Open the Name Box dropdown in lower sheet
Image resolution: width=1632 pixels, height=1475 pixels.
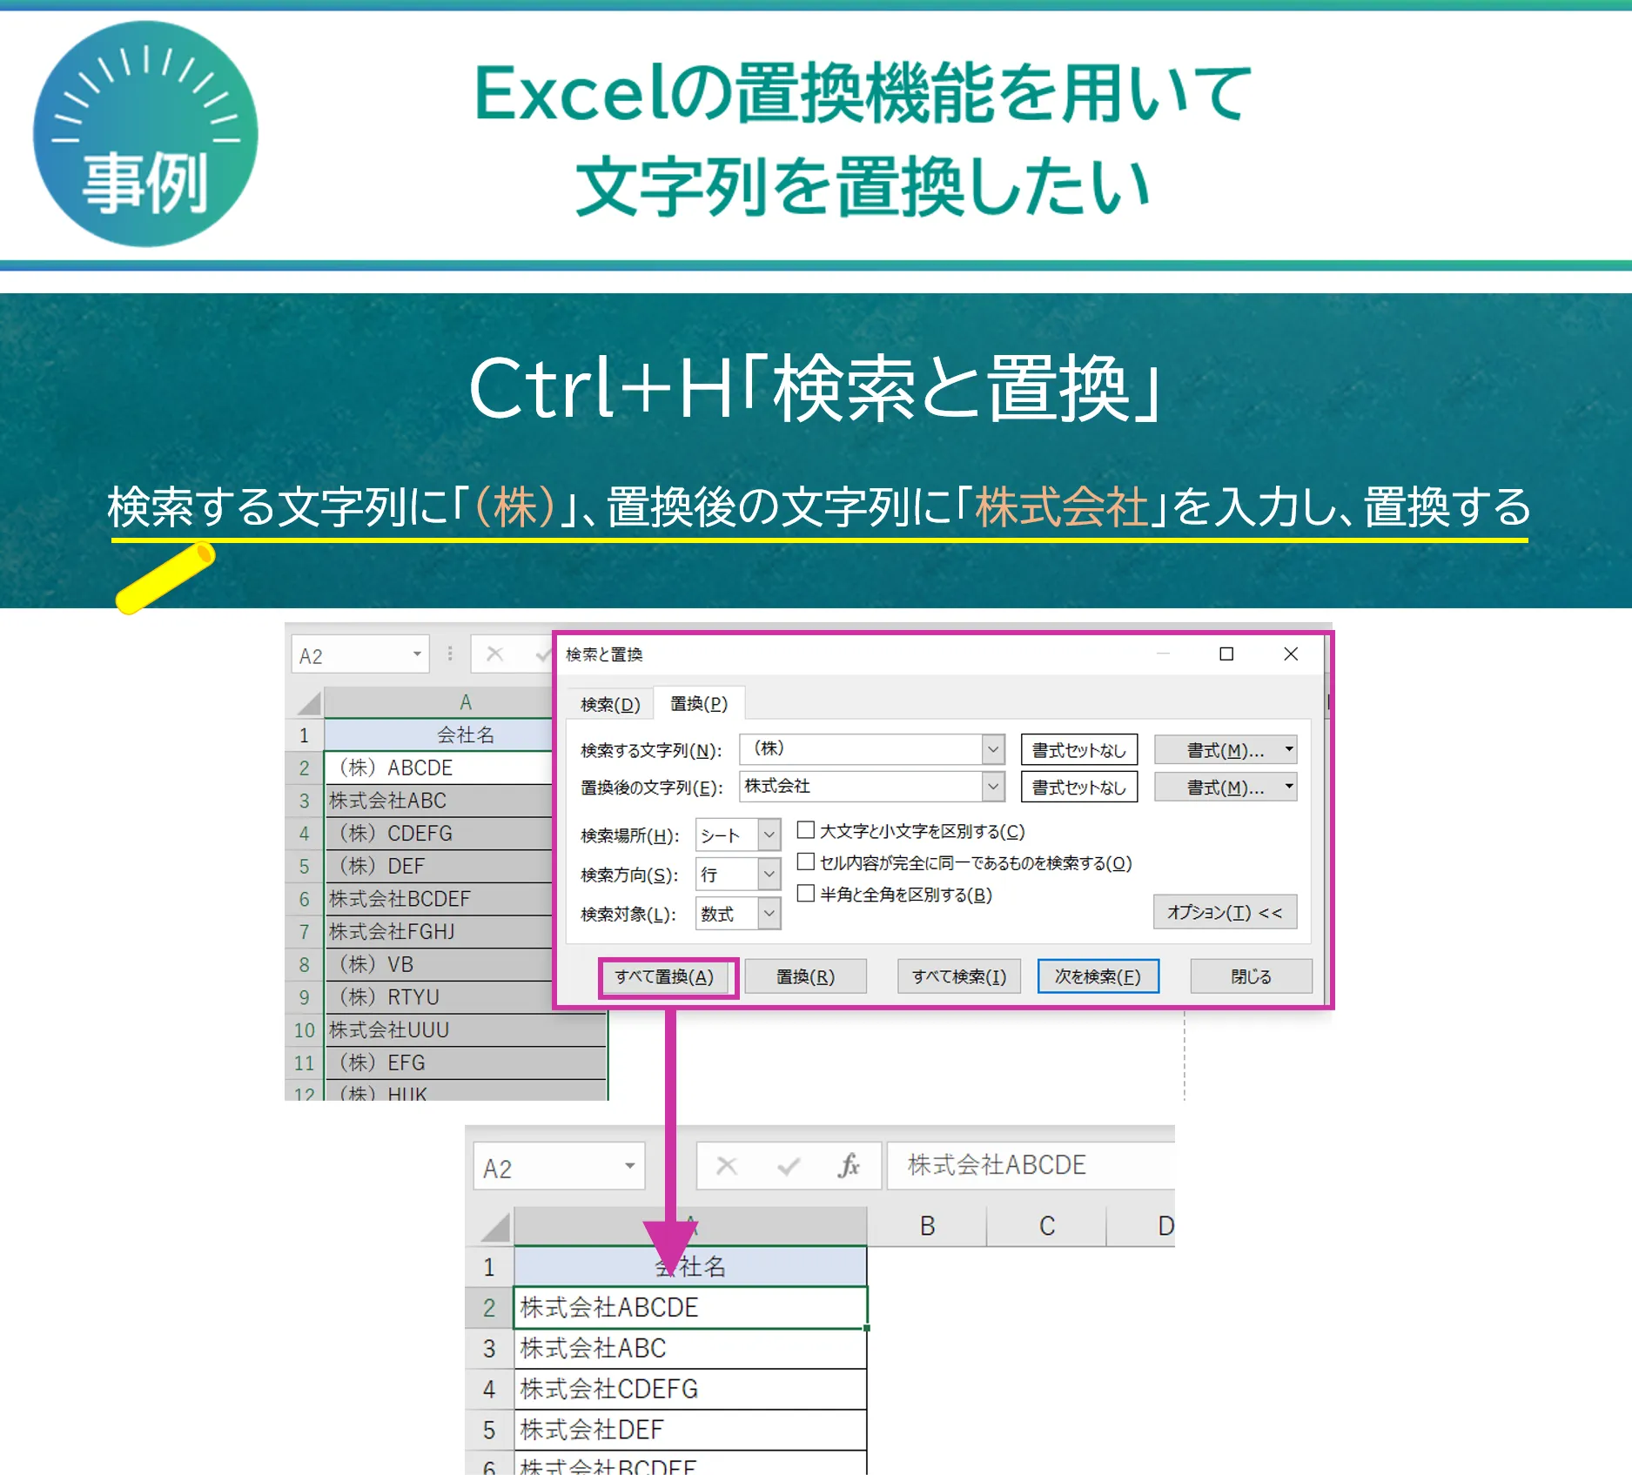tap(629, 1166)
